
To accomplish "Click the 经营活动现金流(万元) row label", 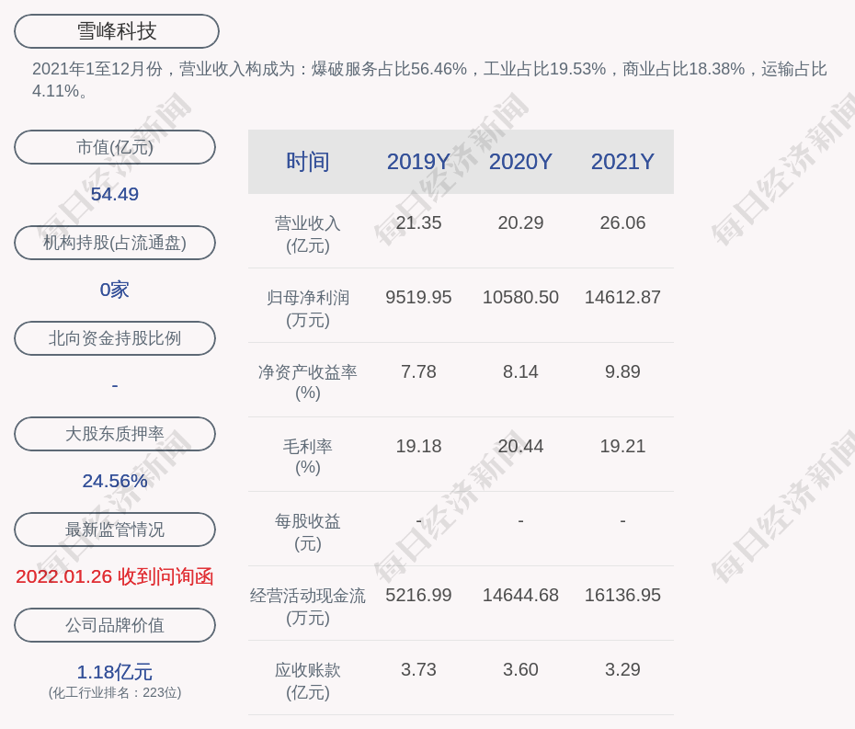I will [x=308, y=607].
